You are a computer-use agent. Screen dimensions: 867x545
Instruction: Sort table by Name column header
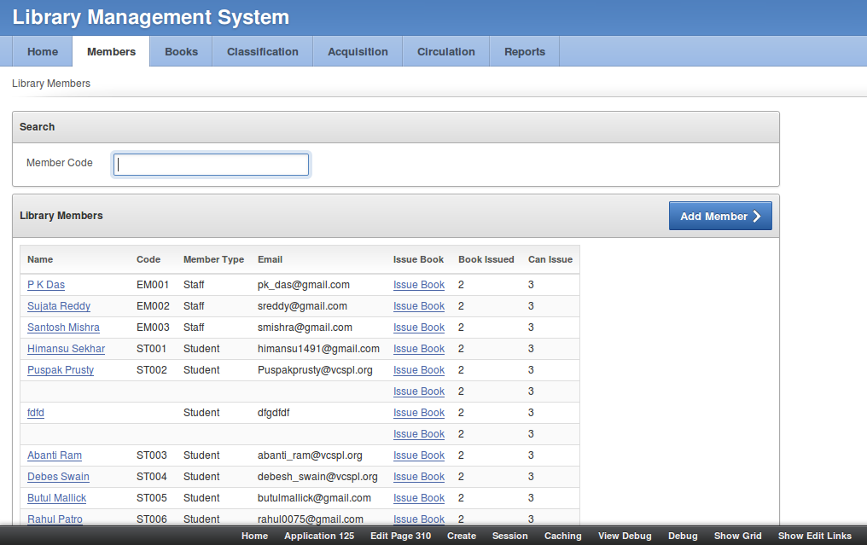pos(40,259)
